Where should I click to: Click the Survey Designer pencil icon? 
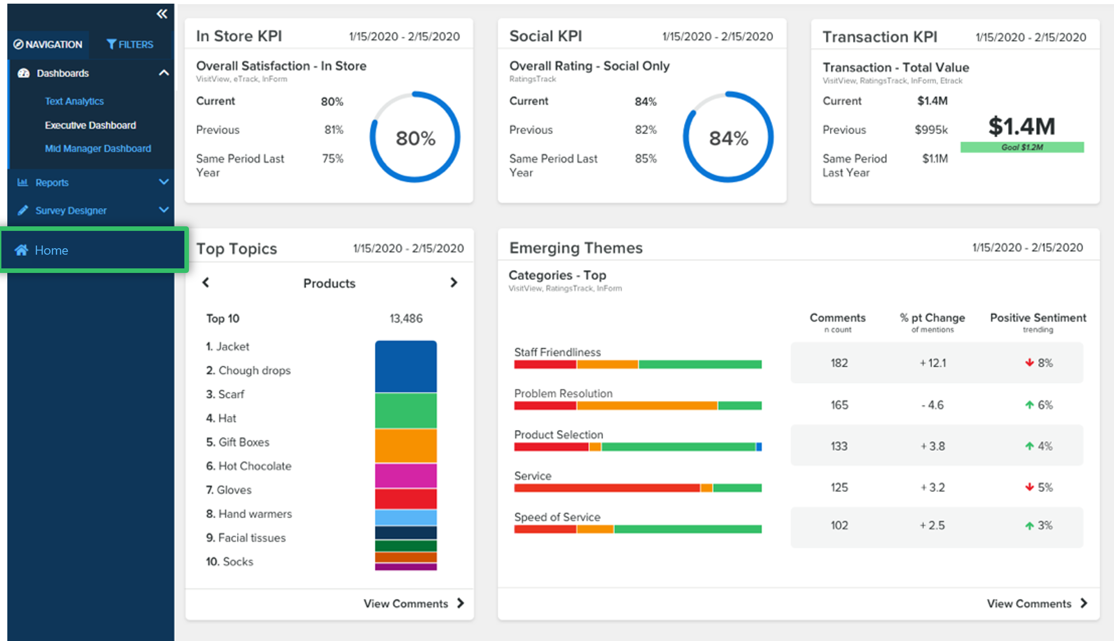(x=22, y=210)
